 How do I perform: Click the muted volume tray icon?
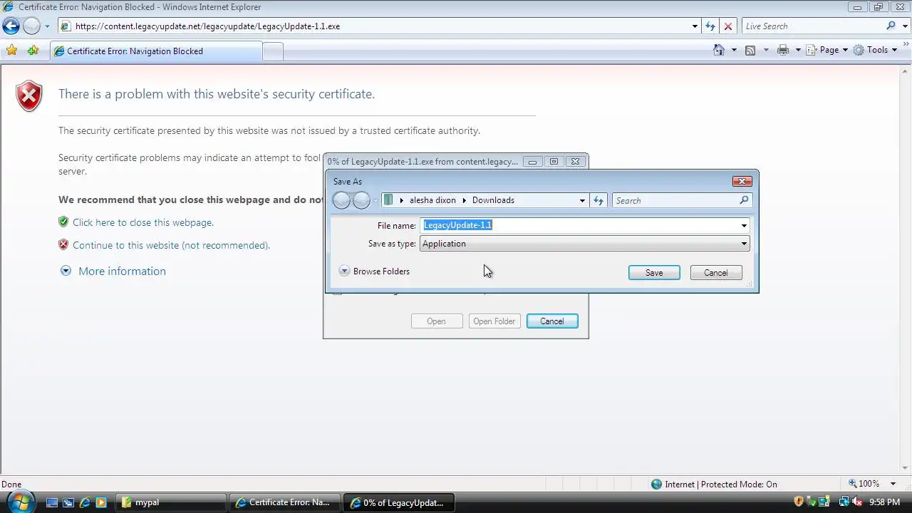click(x=858, y=502)
